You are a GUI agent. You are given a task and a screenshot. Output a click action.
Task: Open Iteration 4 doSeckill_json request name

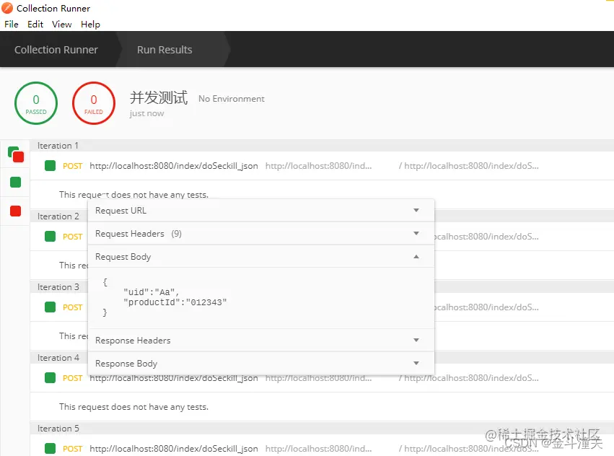[x=174, y=378]
